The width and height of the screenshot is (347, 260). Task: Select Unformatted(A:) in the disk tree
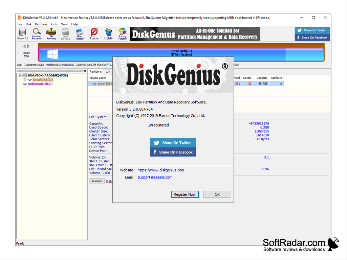point(40,84)
